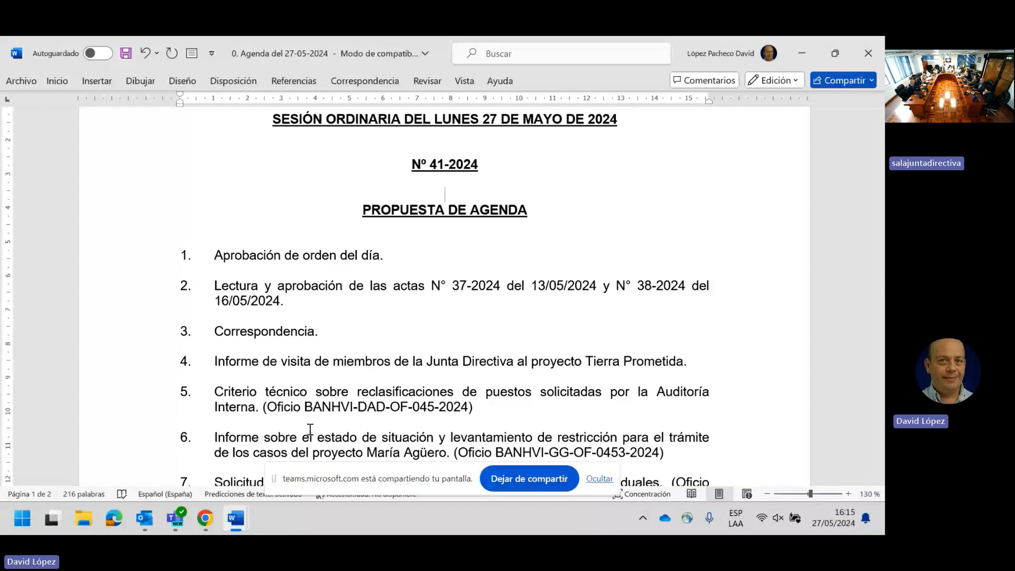Click the tab stop selector at ruler corner
The height and width of the screenshot is (571, 1015).
point(7,99)
